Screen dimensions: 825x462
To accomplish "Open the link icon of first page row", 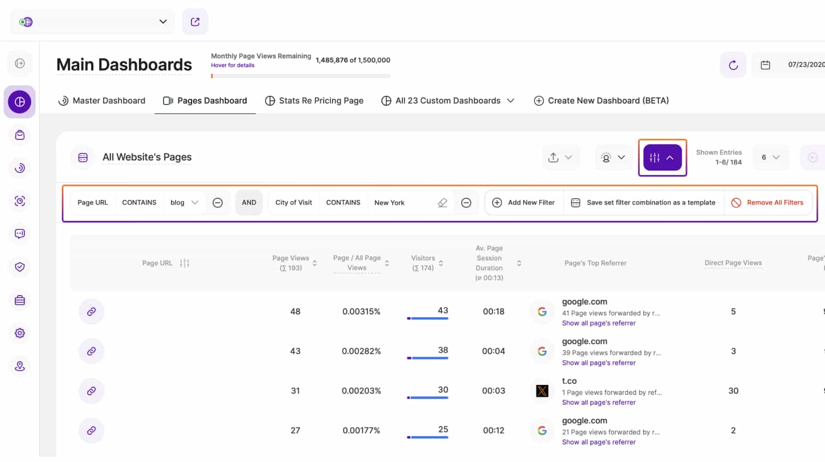I will coord(91,311).
